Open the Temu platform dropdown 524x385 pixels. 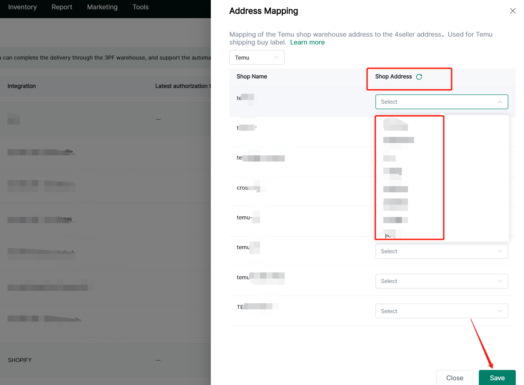[x=257, y=57]
